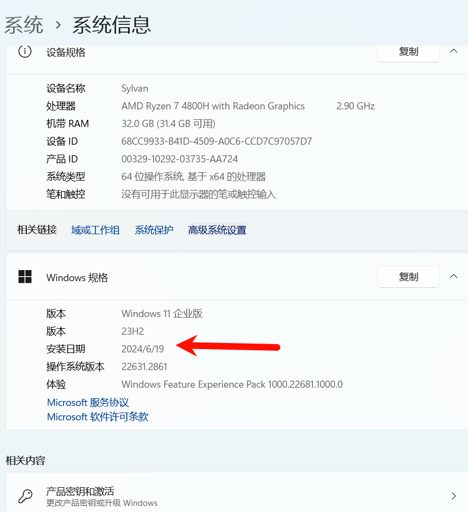Viewport: 468px width, 512px height.
Task: Select the AMD Ryzen 7 4800H processor text
Action: click(213, 106)
